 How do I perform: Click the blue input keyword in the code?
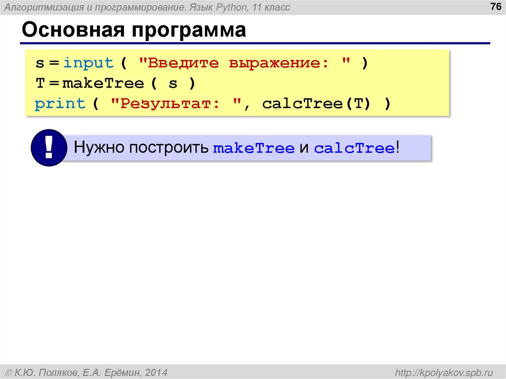[88, 62]
